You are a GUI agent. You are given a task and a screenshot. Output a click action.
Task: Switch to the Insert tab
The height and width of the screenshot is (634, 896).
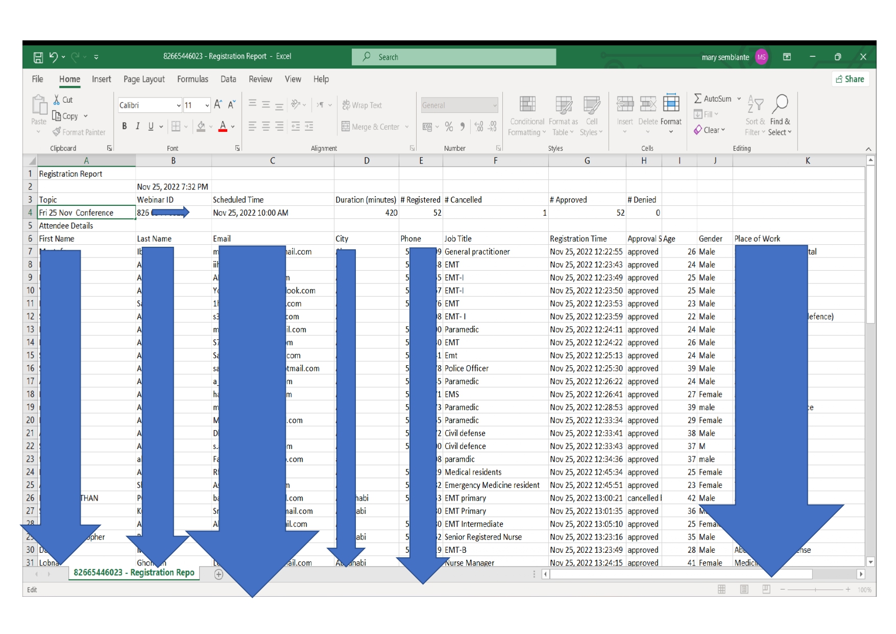click(x=101, y=79)
